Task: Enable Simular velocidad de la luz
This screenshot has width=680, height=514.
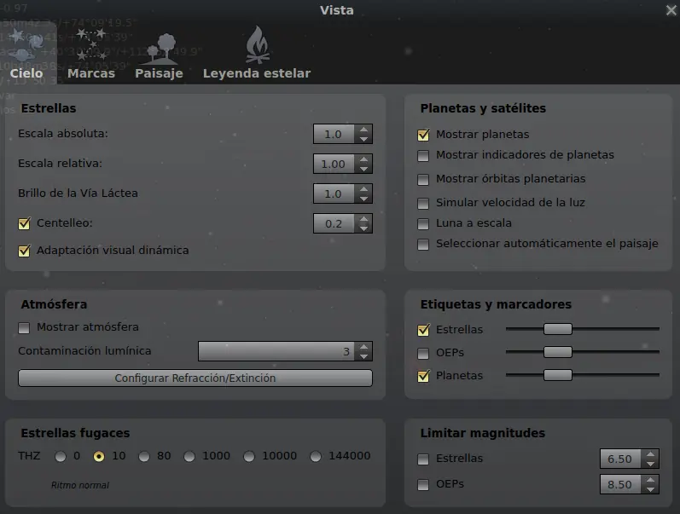Action: pos(423,203)
